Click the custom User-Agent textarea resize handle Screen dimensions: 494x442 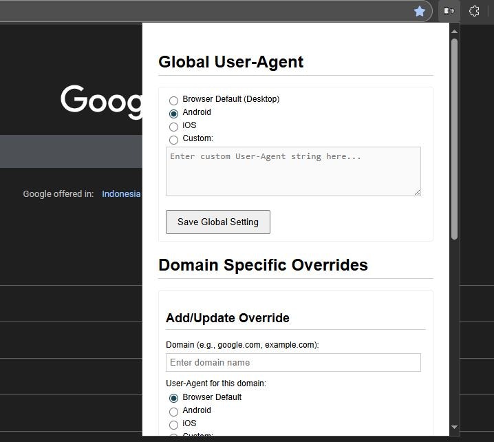(x=417, y=192)
